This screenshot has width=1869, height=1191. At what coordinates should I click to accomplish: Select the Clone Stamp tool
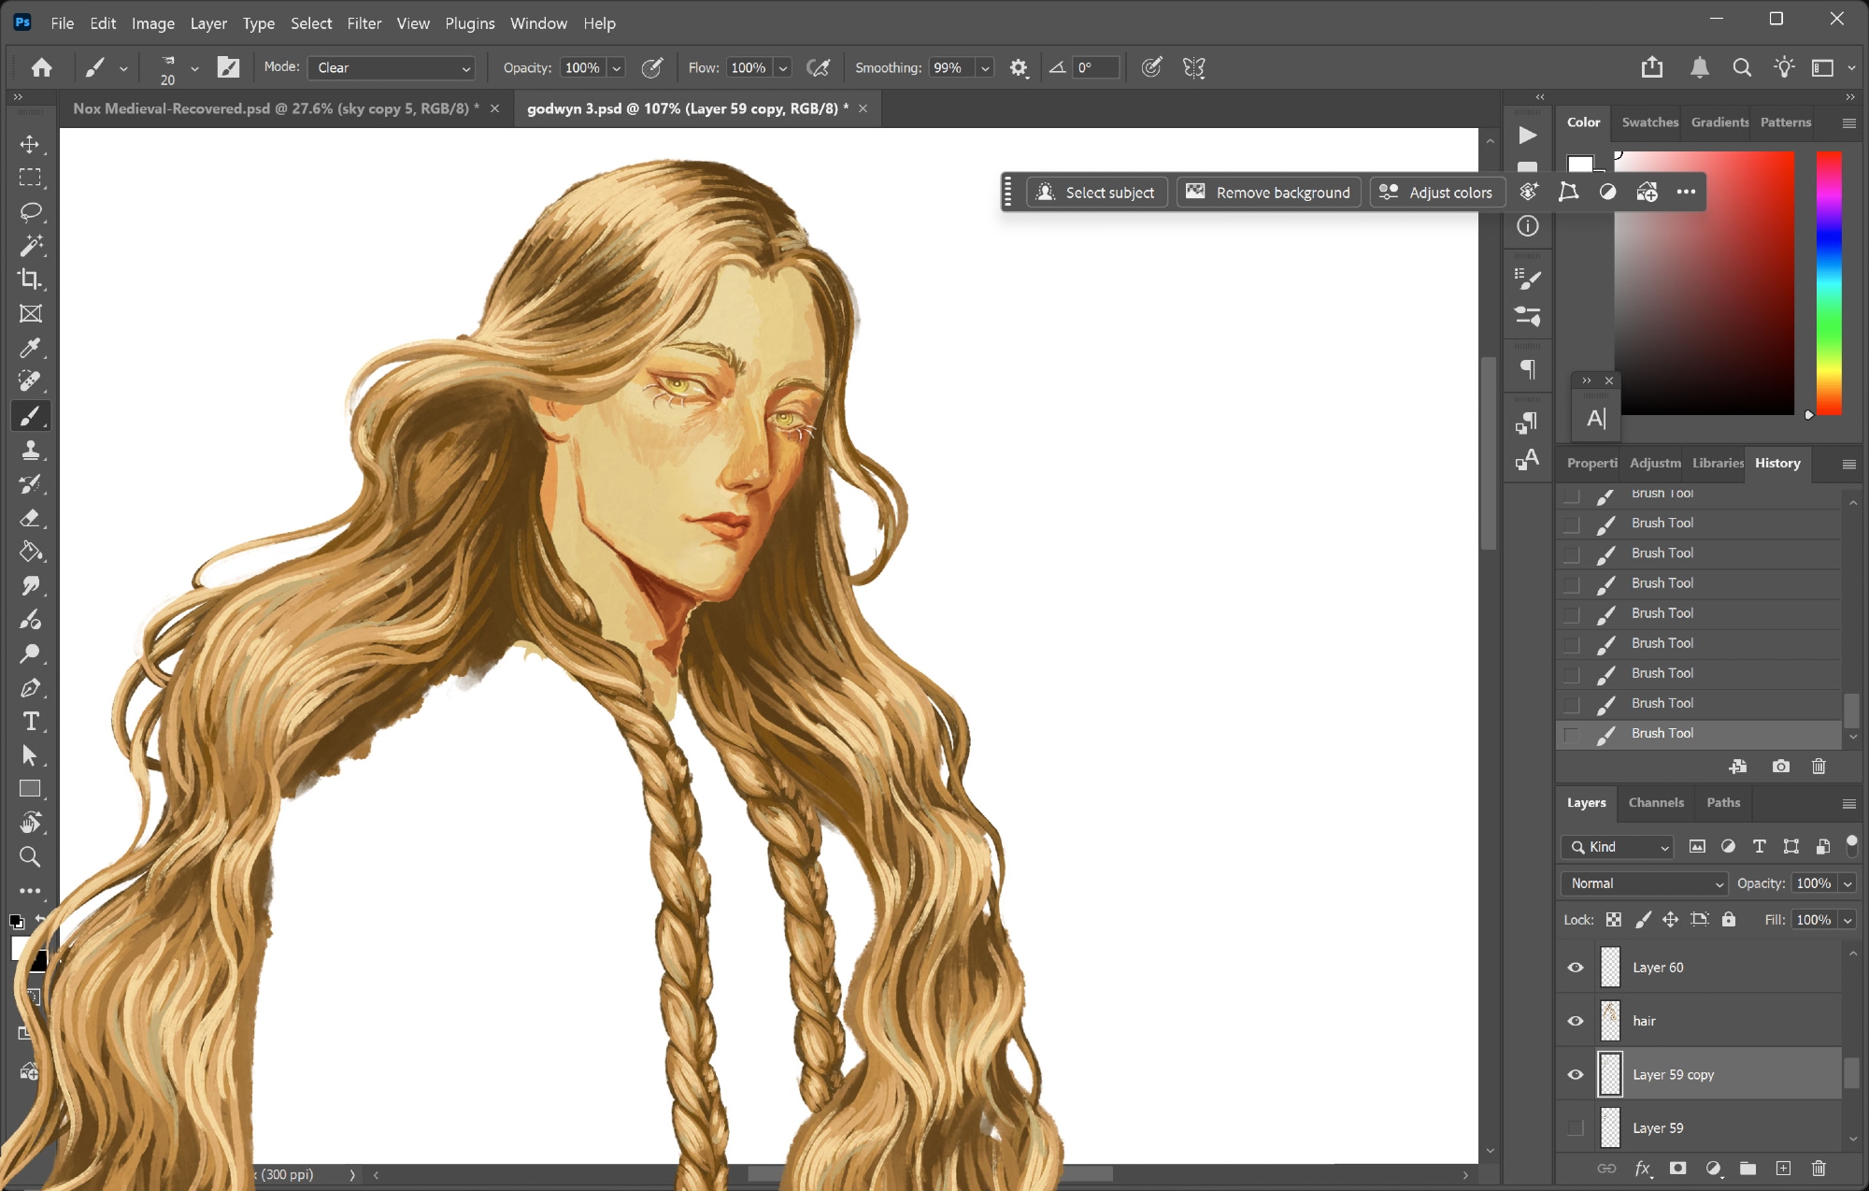31,450
